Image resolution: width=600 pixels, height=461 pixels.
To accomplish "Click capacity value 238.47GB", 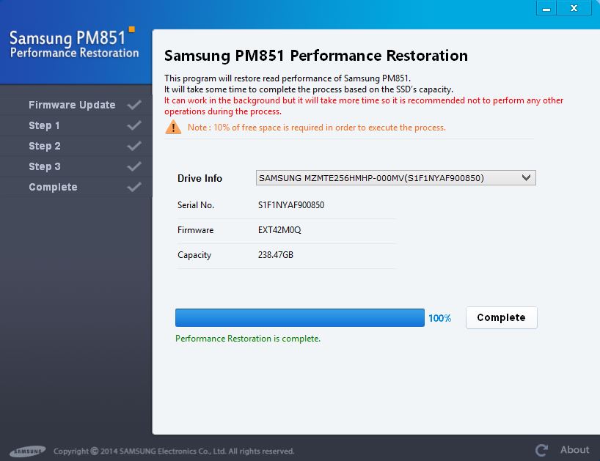I will (x=276, y=254).
